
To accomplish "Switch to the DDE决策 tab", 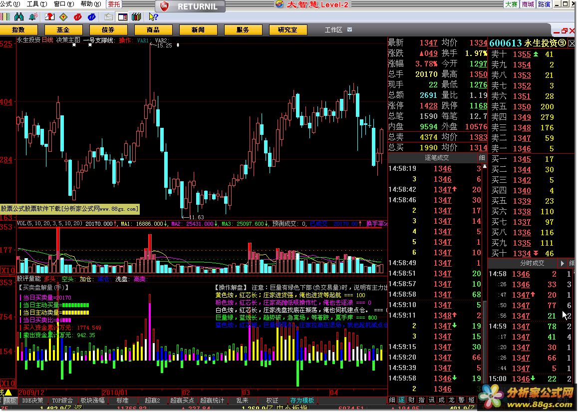I will [34, 401].
